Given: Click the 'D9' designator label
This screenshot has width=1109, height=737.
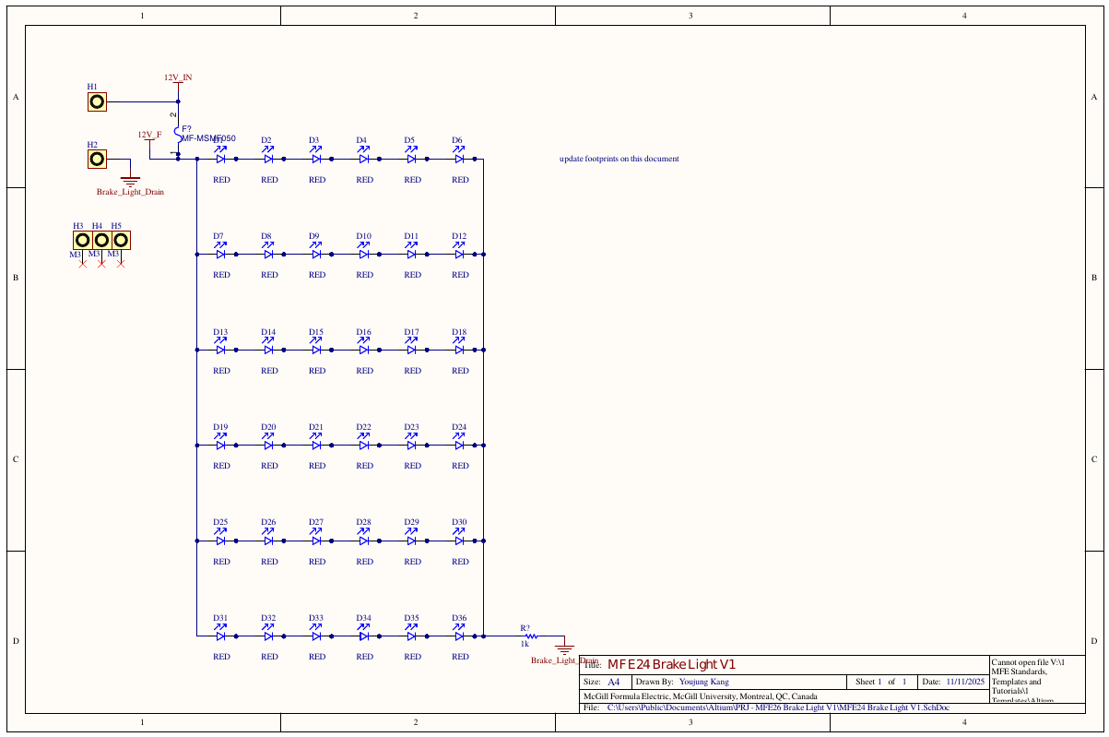Looking at the screenshot, I should coord(313,236).
